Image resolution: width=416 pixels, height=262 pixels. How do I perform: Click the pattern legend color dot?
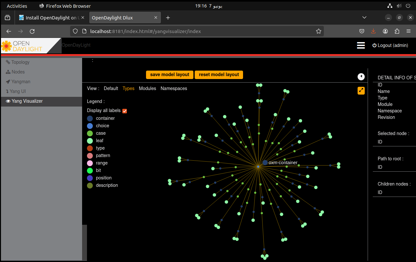tap(90, 156)
